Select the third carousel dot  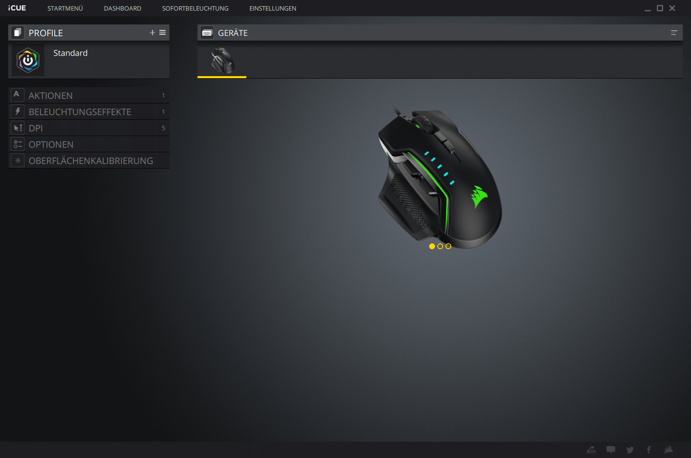[x=448, y=246]
